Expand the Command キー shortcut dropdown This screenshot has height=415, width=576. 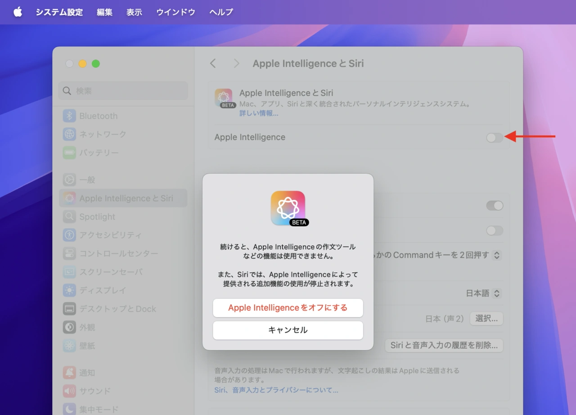pyautogui.click(x=496, y=255)
